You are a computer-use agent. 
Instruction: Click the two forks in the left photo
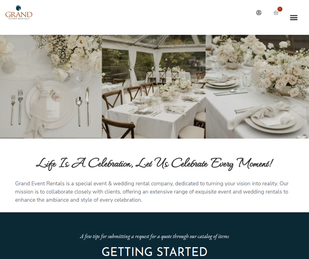click(x=17, y=107)
